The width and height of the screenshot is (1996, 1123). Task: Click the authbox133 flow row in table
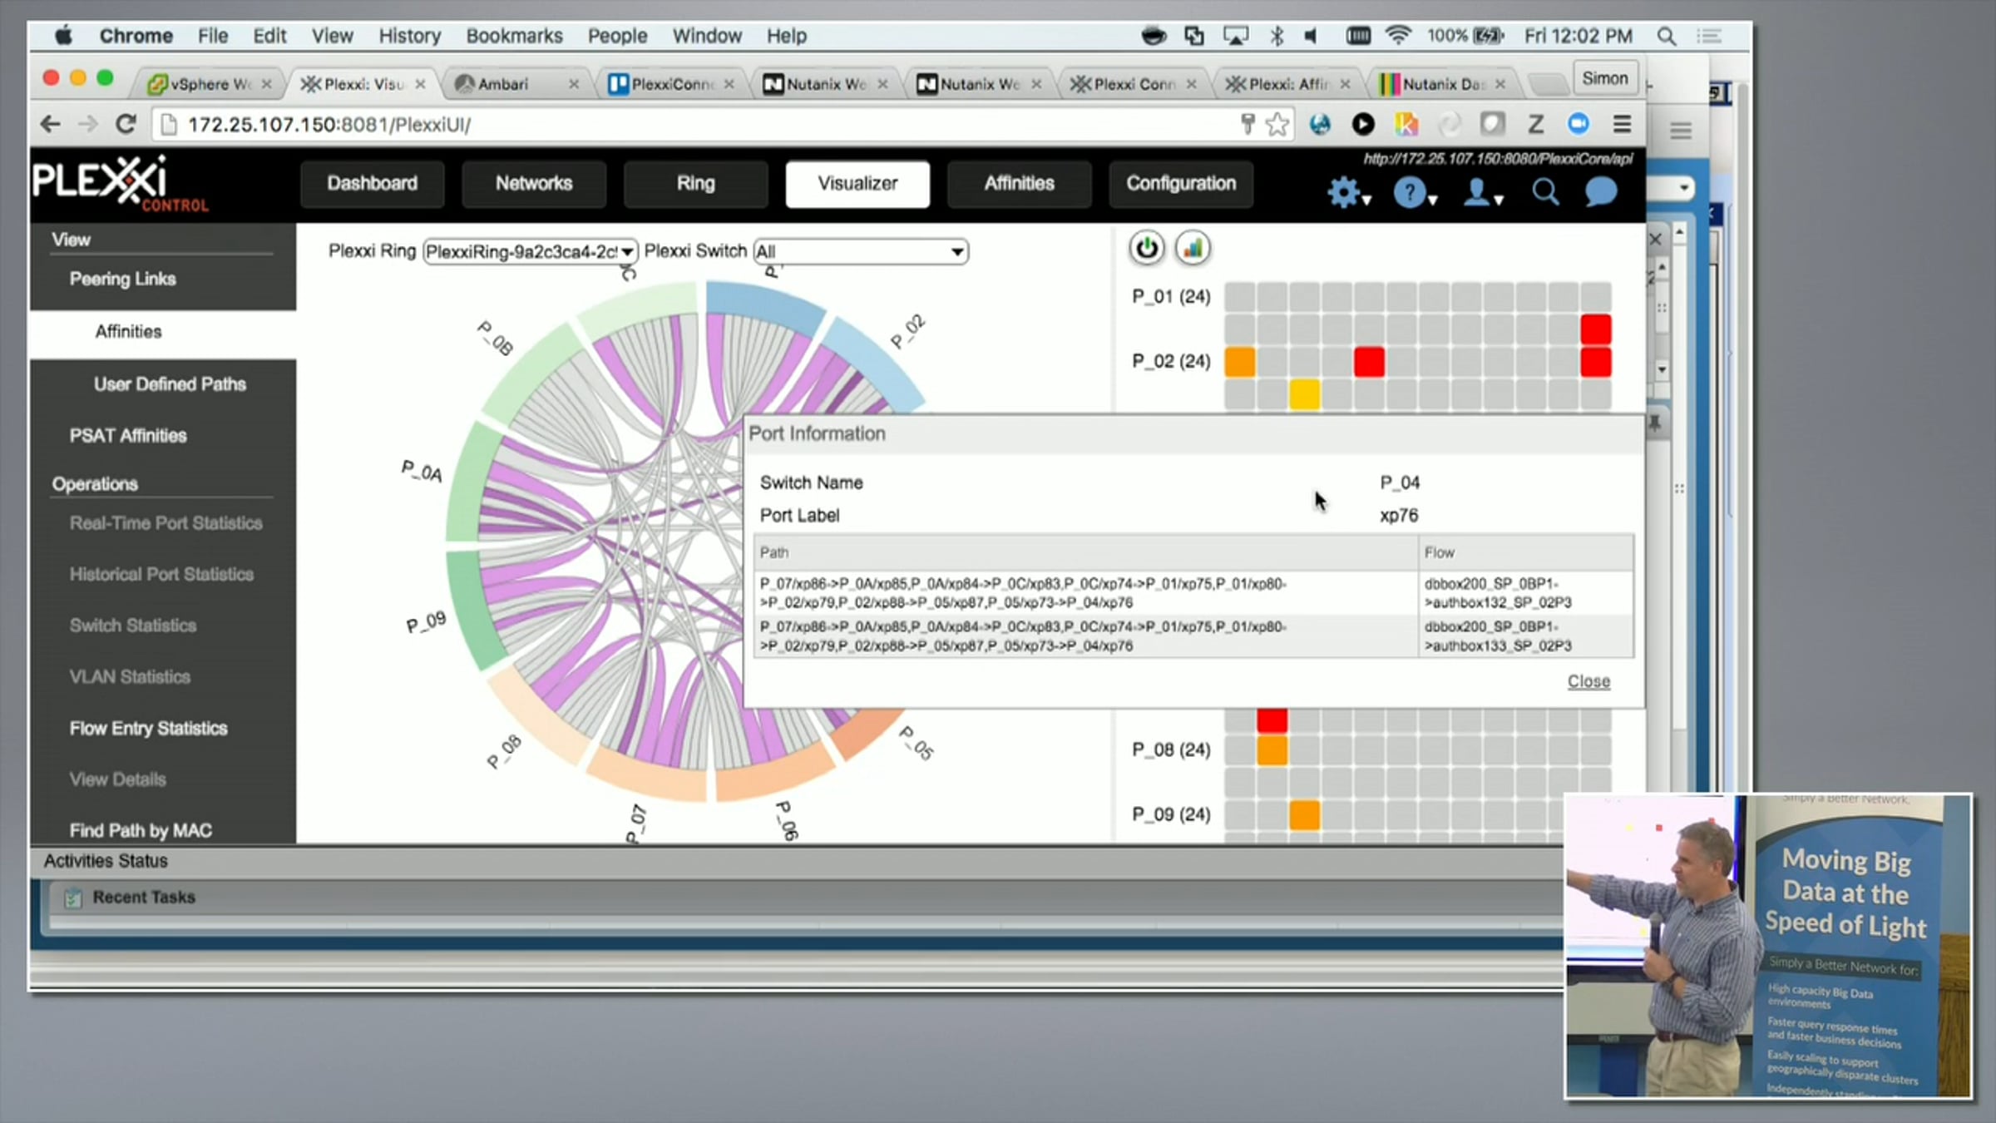click(x=1193, y=636)
